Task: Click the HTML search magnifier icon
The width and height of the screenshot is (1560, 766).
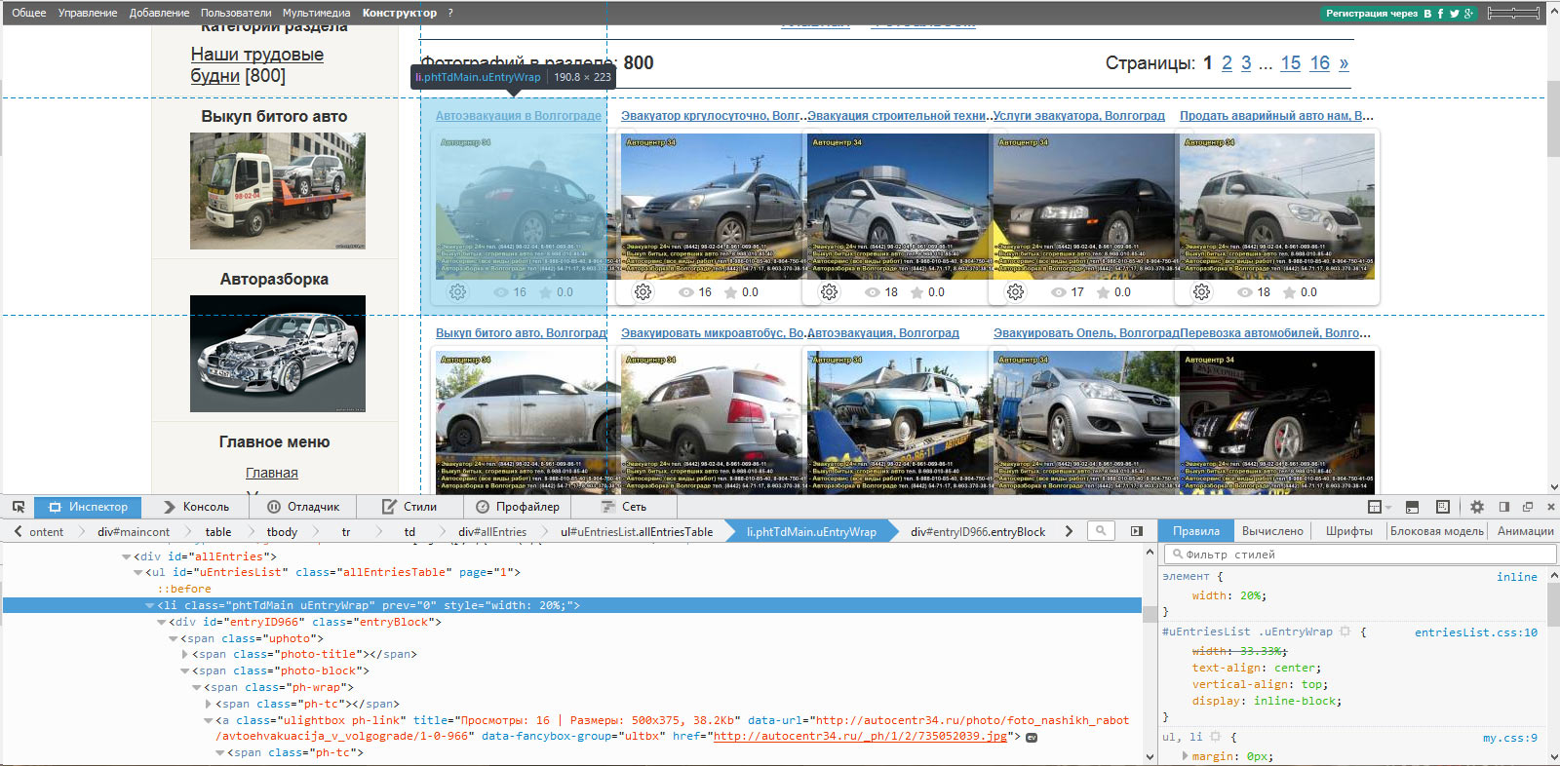Action: pos(1101,531)
